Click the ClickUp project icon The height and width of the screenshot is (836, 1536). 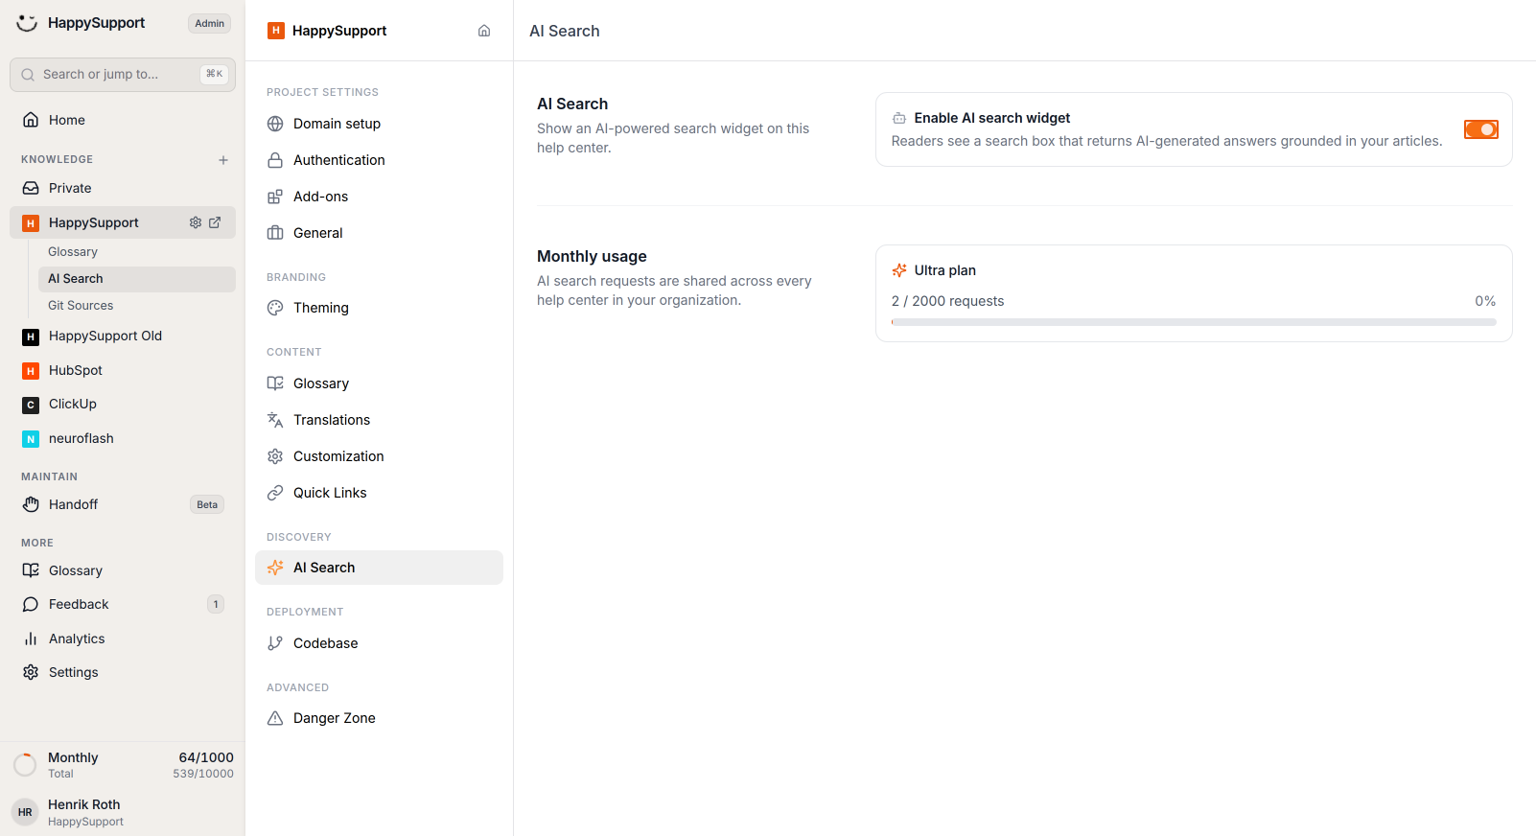click(31, 405)
